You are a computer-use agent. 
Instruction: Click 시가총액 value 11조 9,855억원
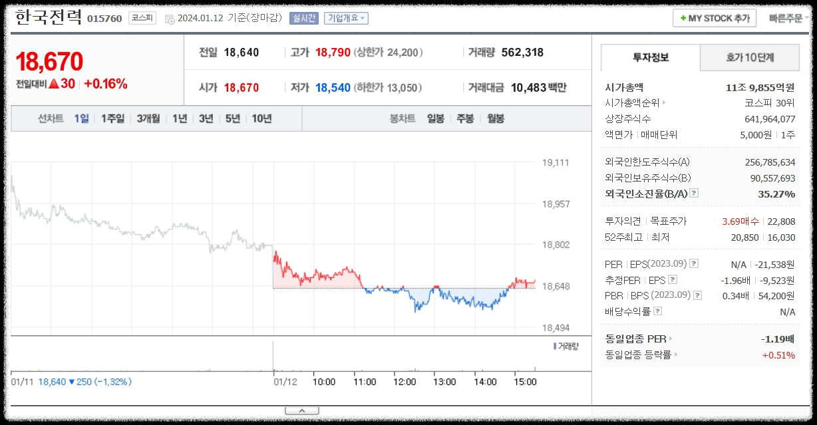click(760, 87)
